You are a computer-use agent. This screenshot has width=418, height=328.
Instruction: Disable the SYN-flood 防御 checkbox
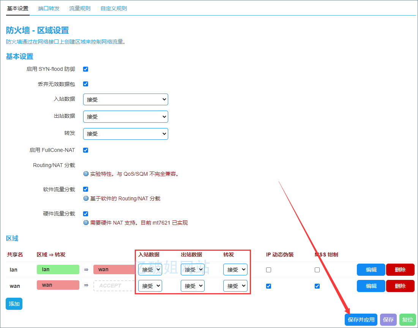(85, 69)
